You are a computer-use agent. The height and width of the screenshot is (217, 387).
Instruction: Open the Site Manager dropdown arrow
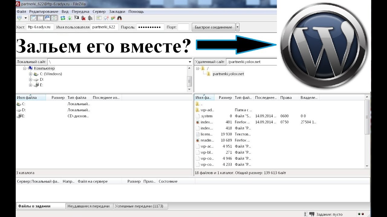point(26,18)
